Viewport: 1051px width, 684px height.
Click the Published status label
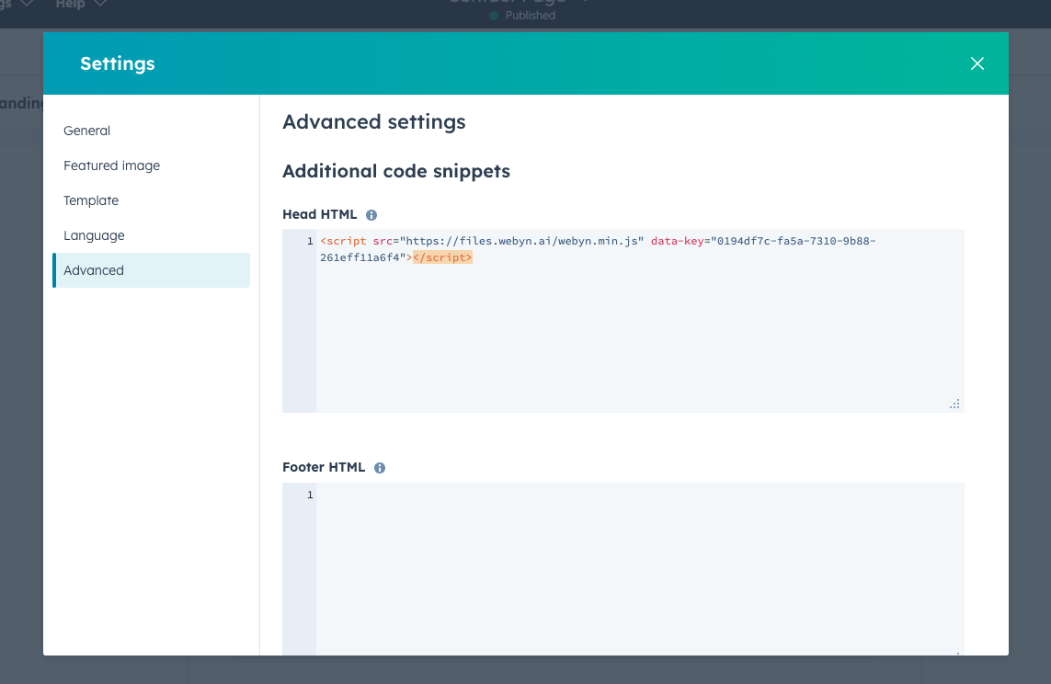[531, 16]
